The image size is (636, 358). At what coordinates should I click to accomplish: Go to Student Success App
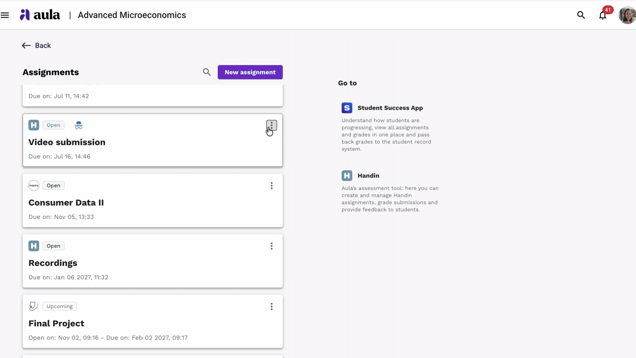pyautogui.click(x=390, y=108)
